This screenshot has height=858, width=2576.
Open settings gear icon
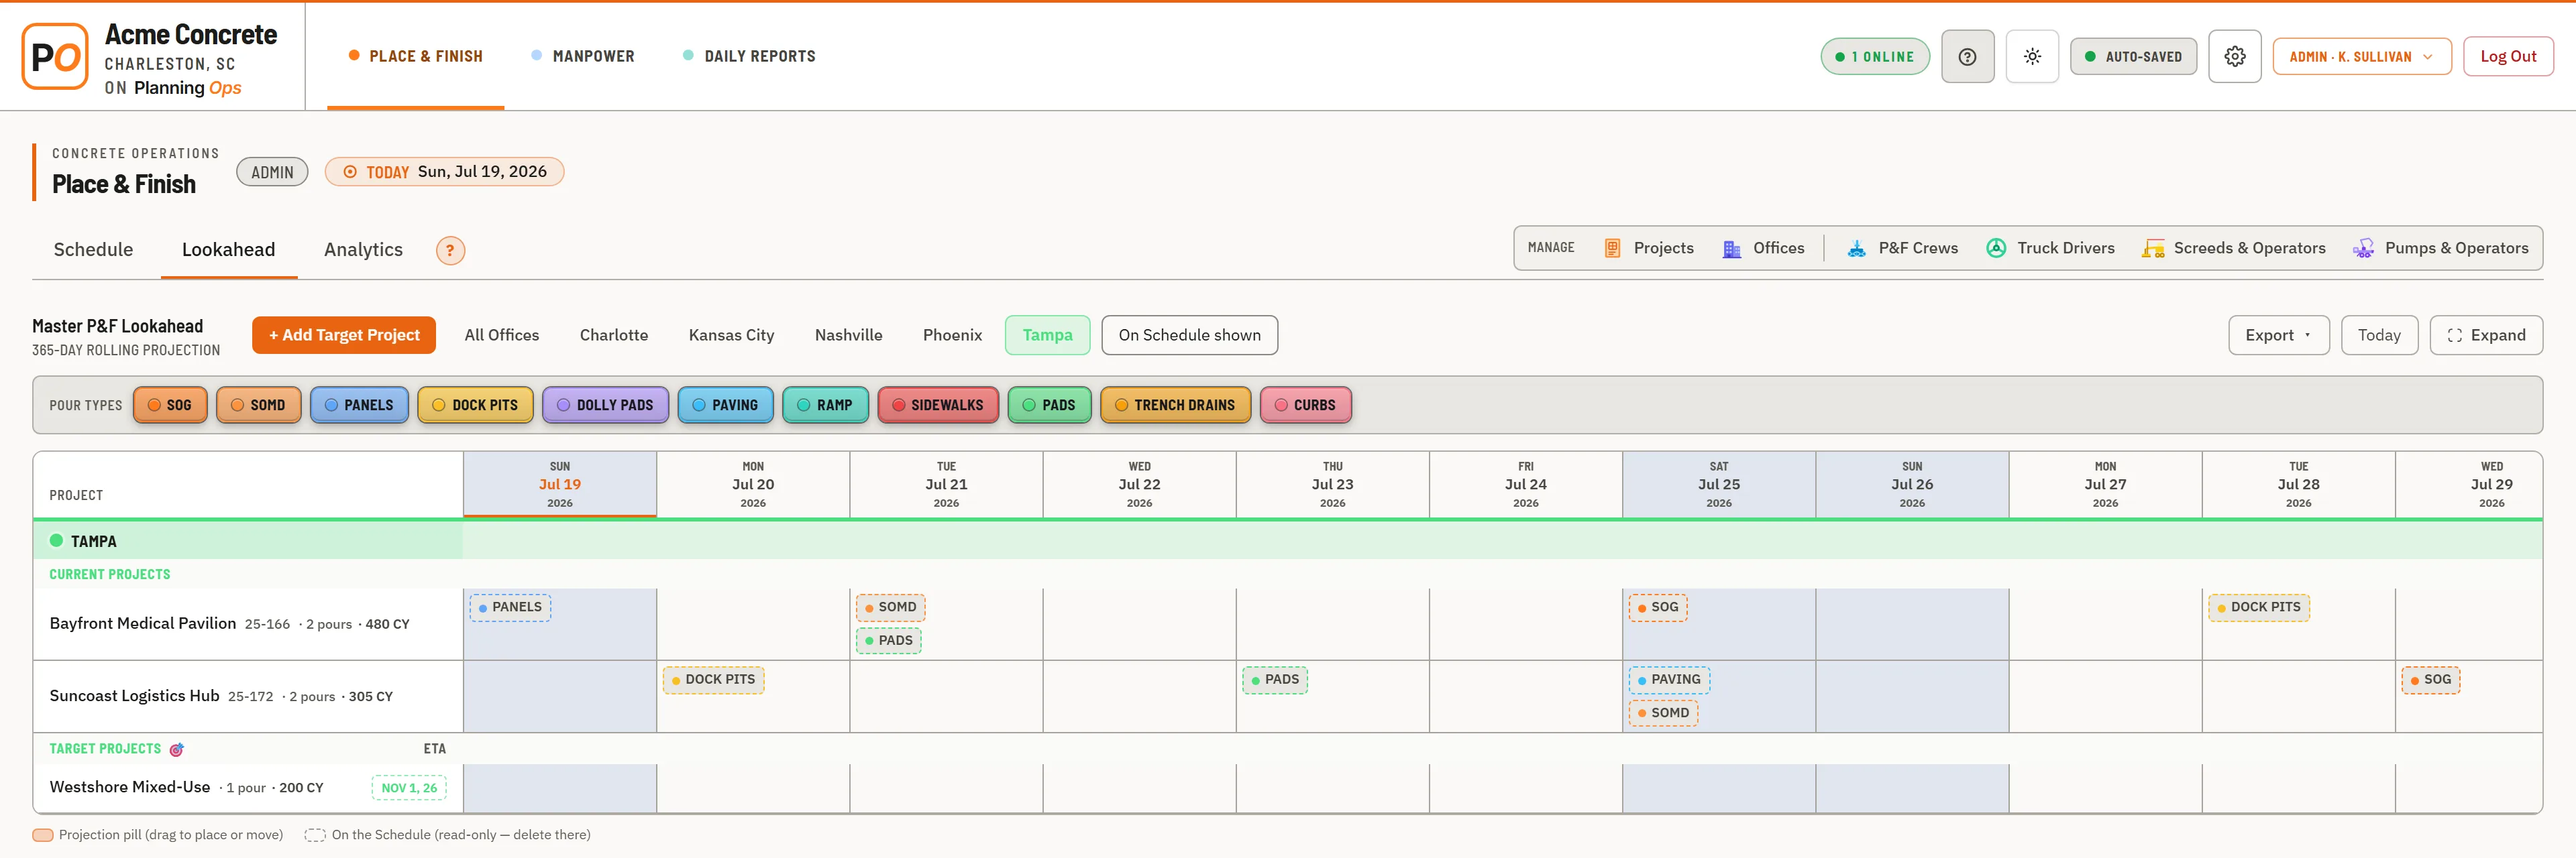click(x=2234, y=57)
